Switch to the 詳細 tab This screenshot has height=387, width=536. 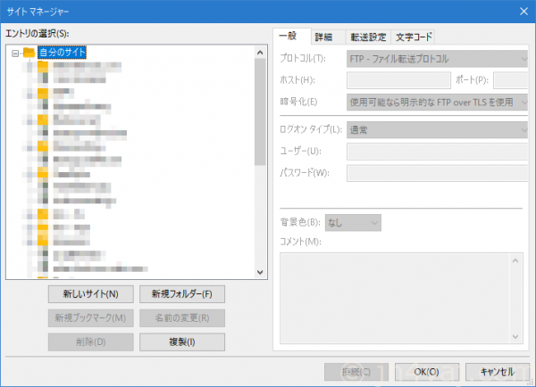[x=323, y=37]
